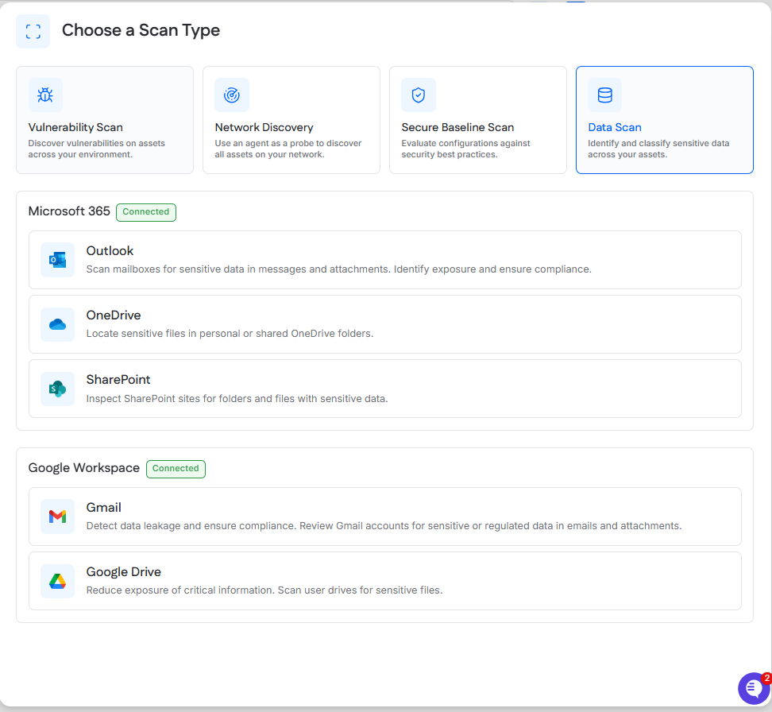Click 'Inspect SharePoint sites for folders' description
Screen dimensions: 772x712
coord(237,399)
